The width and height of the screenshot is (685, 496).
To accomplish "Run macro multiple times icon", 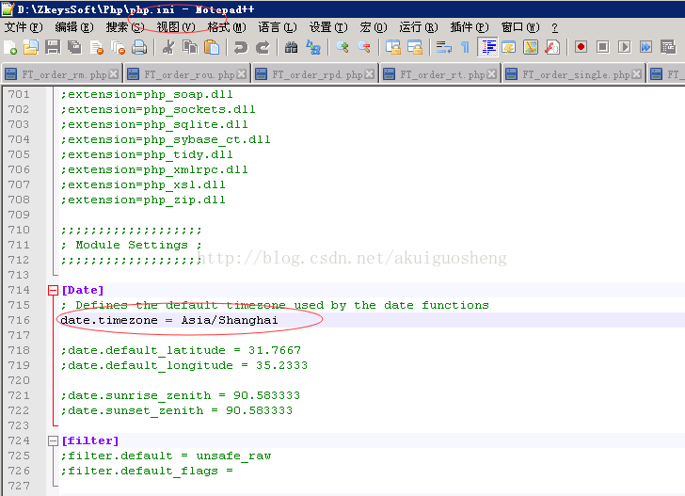I will point(646,47).
